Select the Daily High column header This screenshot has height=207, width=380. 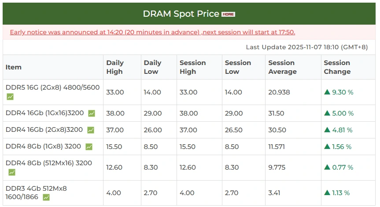point(115,67)
